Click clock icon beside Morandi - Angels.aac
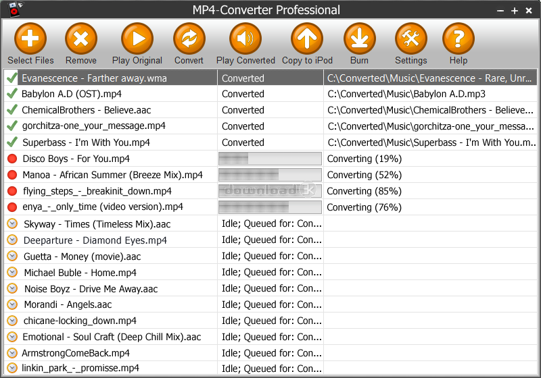The width and height of the screenshot is (541, 378). (x=12, y=304)
